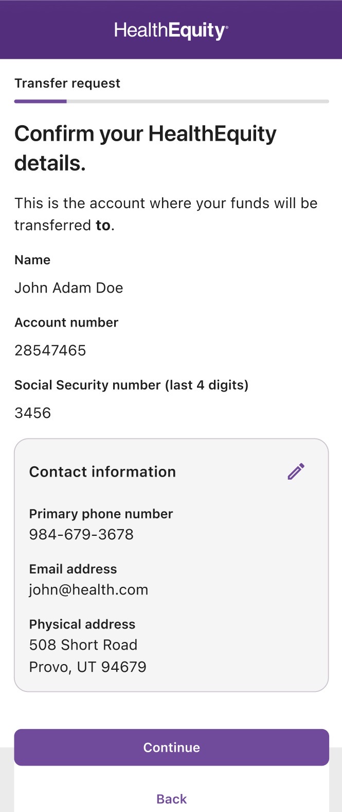The width and height of the screenshot is (342, 812).
Task: Select the Provo, UT 94679 address line
Action: point(88,667)
